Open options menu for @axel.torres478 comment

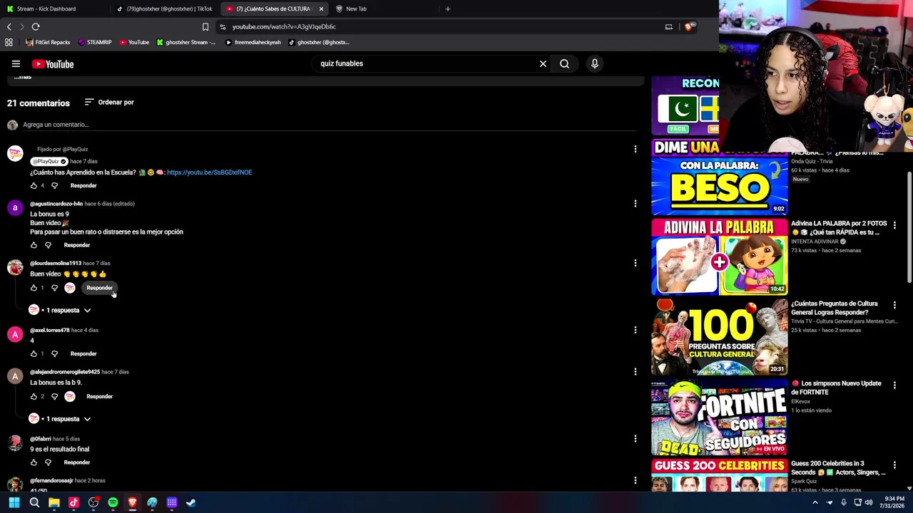pos(635,330)
